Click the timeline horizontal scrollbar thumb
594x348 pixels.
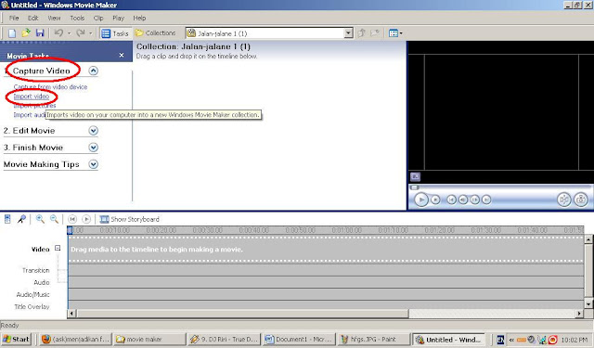(x=242, y=314)
